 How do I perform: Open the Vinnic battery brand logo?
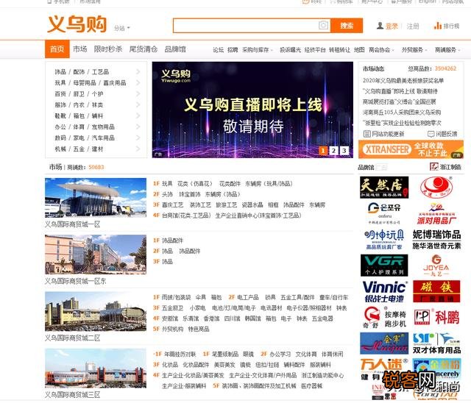[385, 291]
